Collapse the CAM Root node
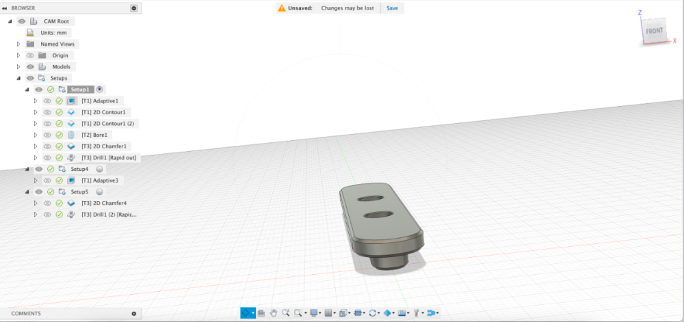684x322 pixels. [x=10, y=21]
